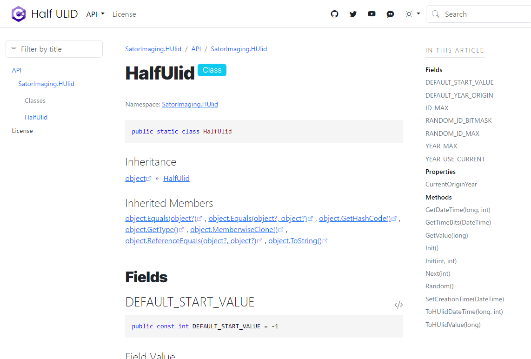Image resolution: width=531 pixels, height=359 pixels.
Task: Select API in the sidebar tree
Action: [x=17, y=70]
